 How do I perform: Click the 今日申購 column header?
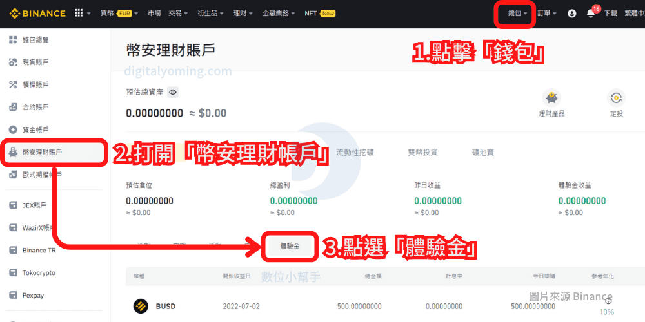[544, 276]
